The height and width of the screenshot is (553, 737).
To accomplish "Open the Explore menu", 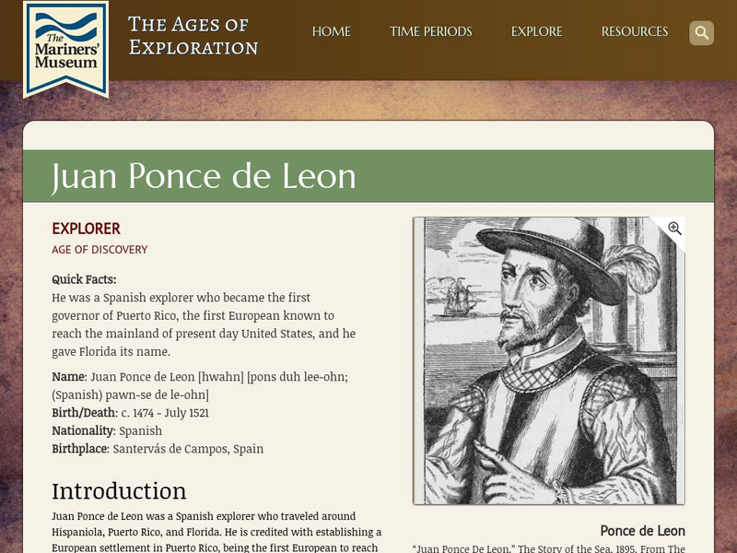I will click(536, 31).
